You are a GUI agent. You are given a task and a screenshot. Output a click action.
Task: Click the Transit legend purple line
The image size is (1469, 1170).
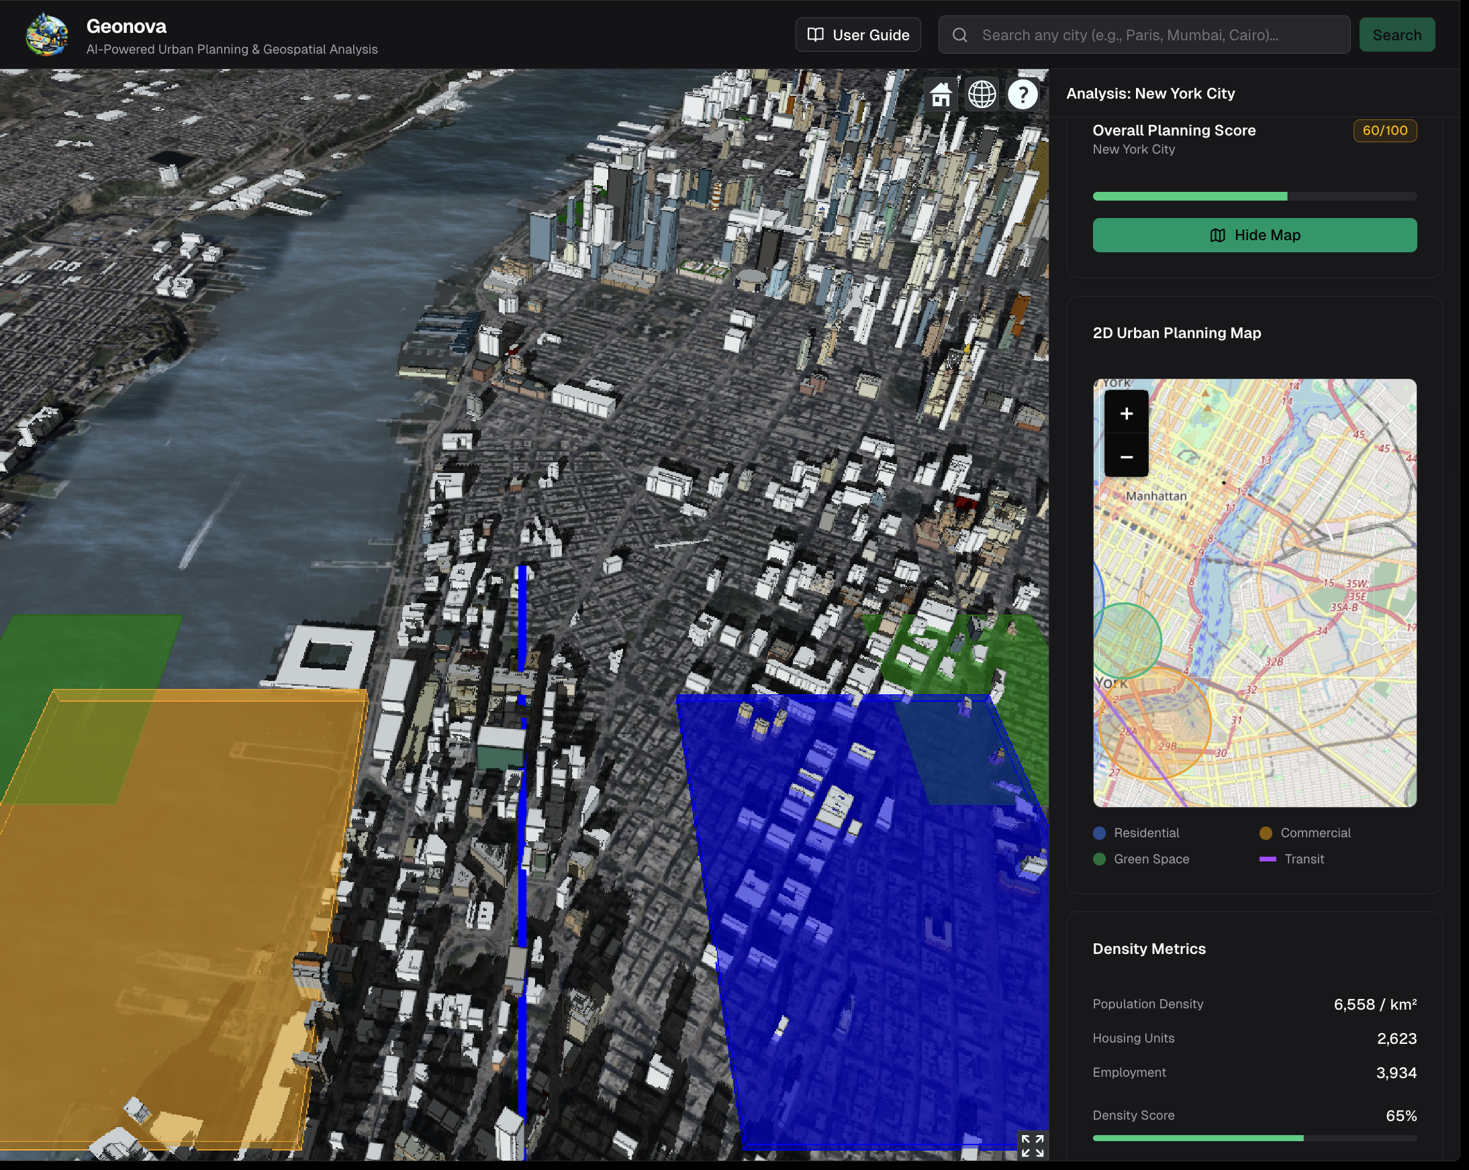pyautogui.click(x=1267, y=859)
